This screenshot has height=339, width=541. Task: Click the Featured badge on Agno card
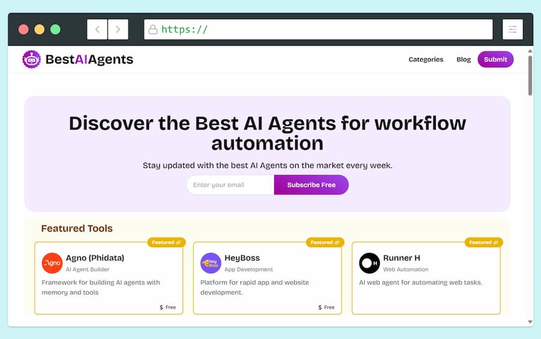point(167,242)
